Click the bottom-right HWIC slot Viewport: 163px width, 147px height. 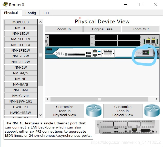[129, 43]
